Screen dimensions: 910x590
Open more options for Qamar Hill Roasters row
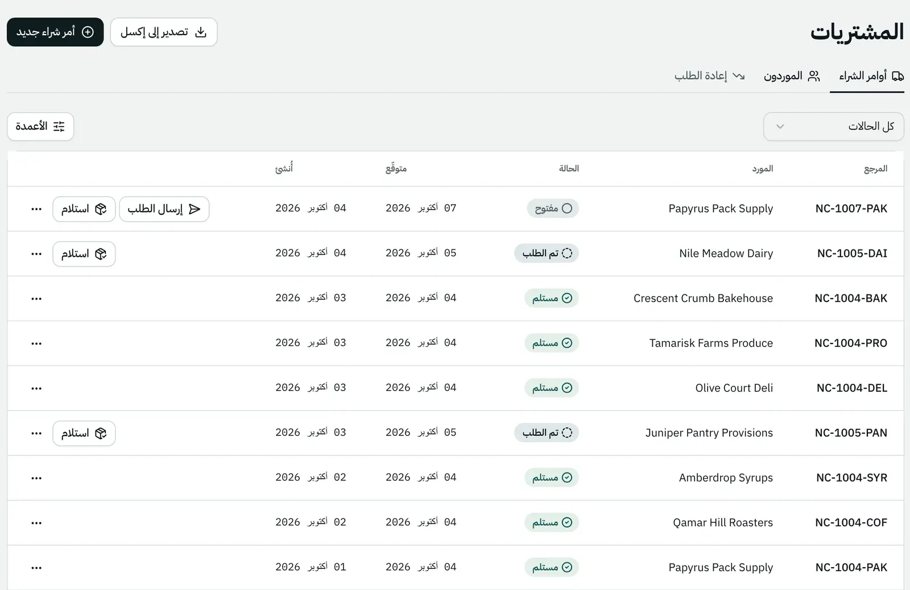pos(36,523)
